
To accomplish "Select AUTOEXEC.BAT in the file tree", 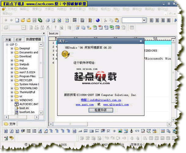I will (29, 104).
